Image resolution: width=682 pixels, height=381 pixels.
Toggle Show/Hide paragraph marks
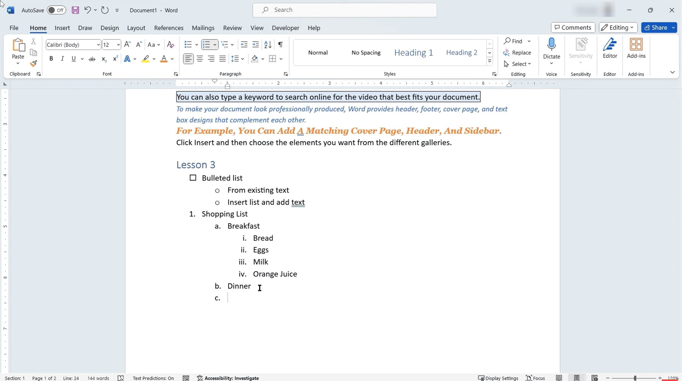(280, 44)
